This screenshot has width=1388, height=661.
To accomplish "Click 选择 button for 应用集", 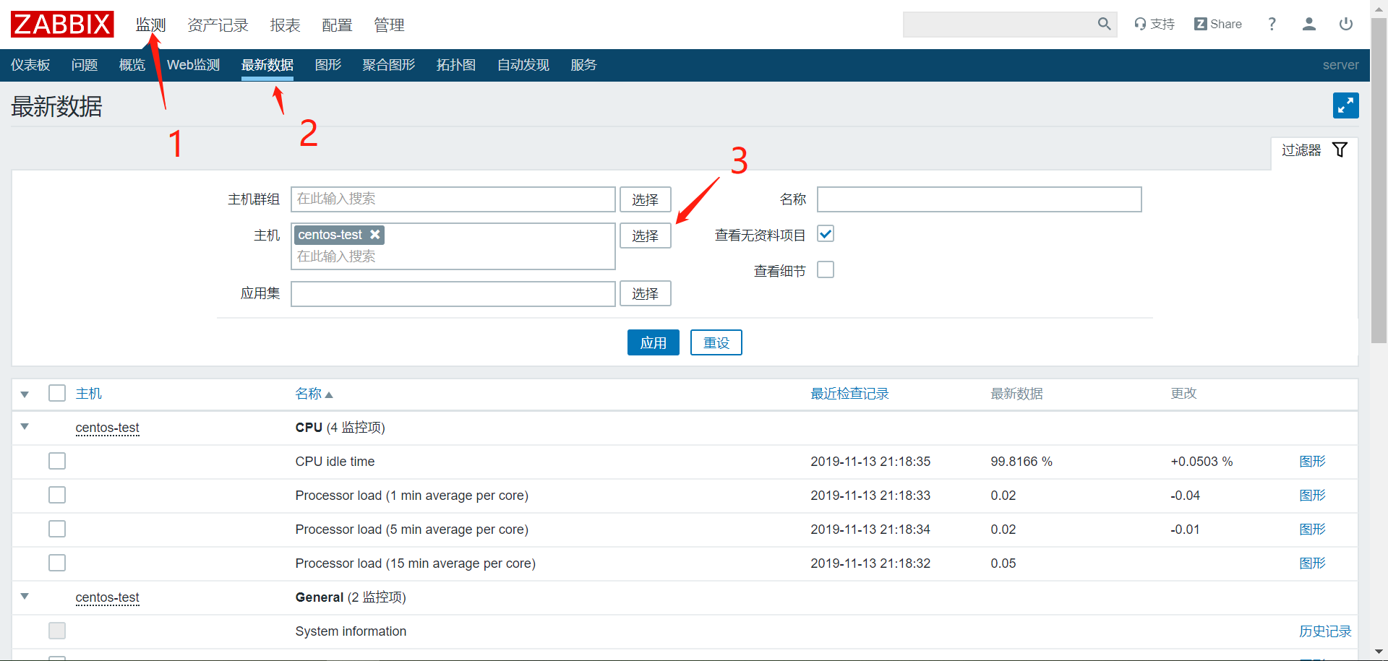I will 645,293.
